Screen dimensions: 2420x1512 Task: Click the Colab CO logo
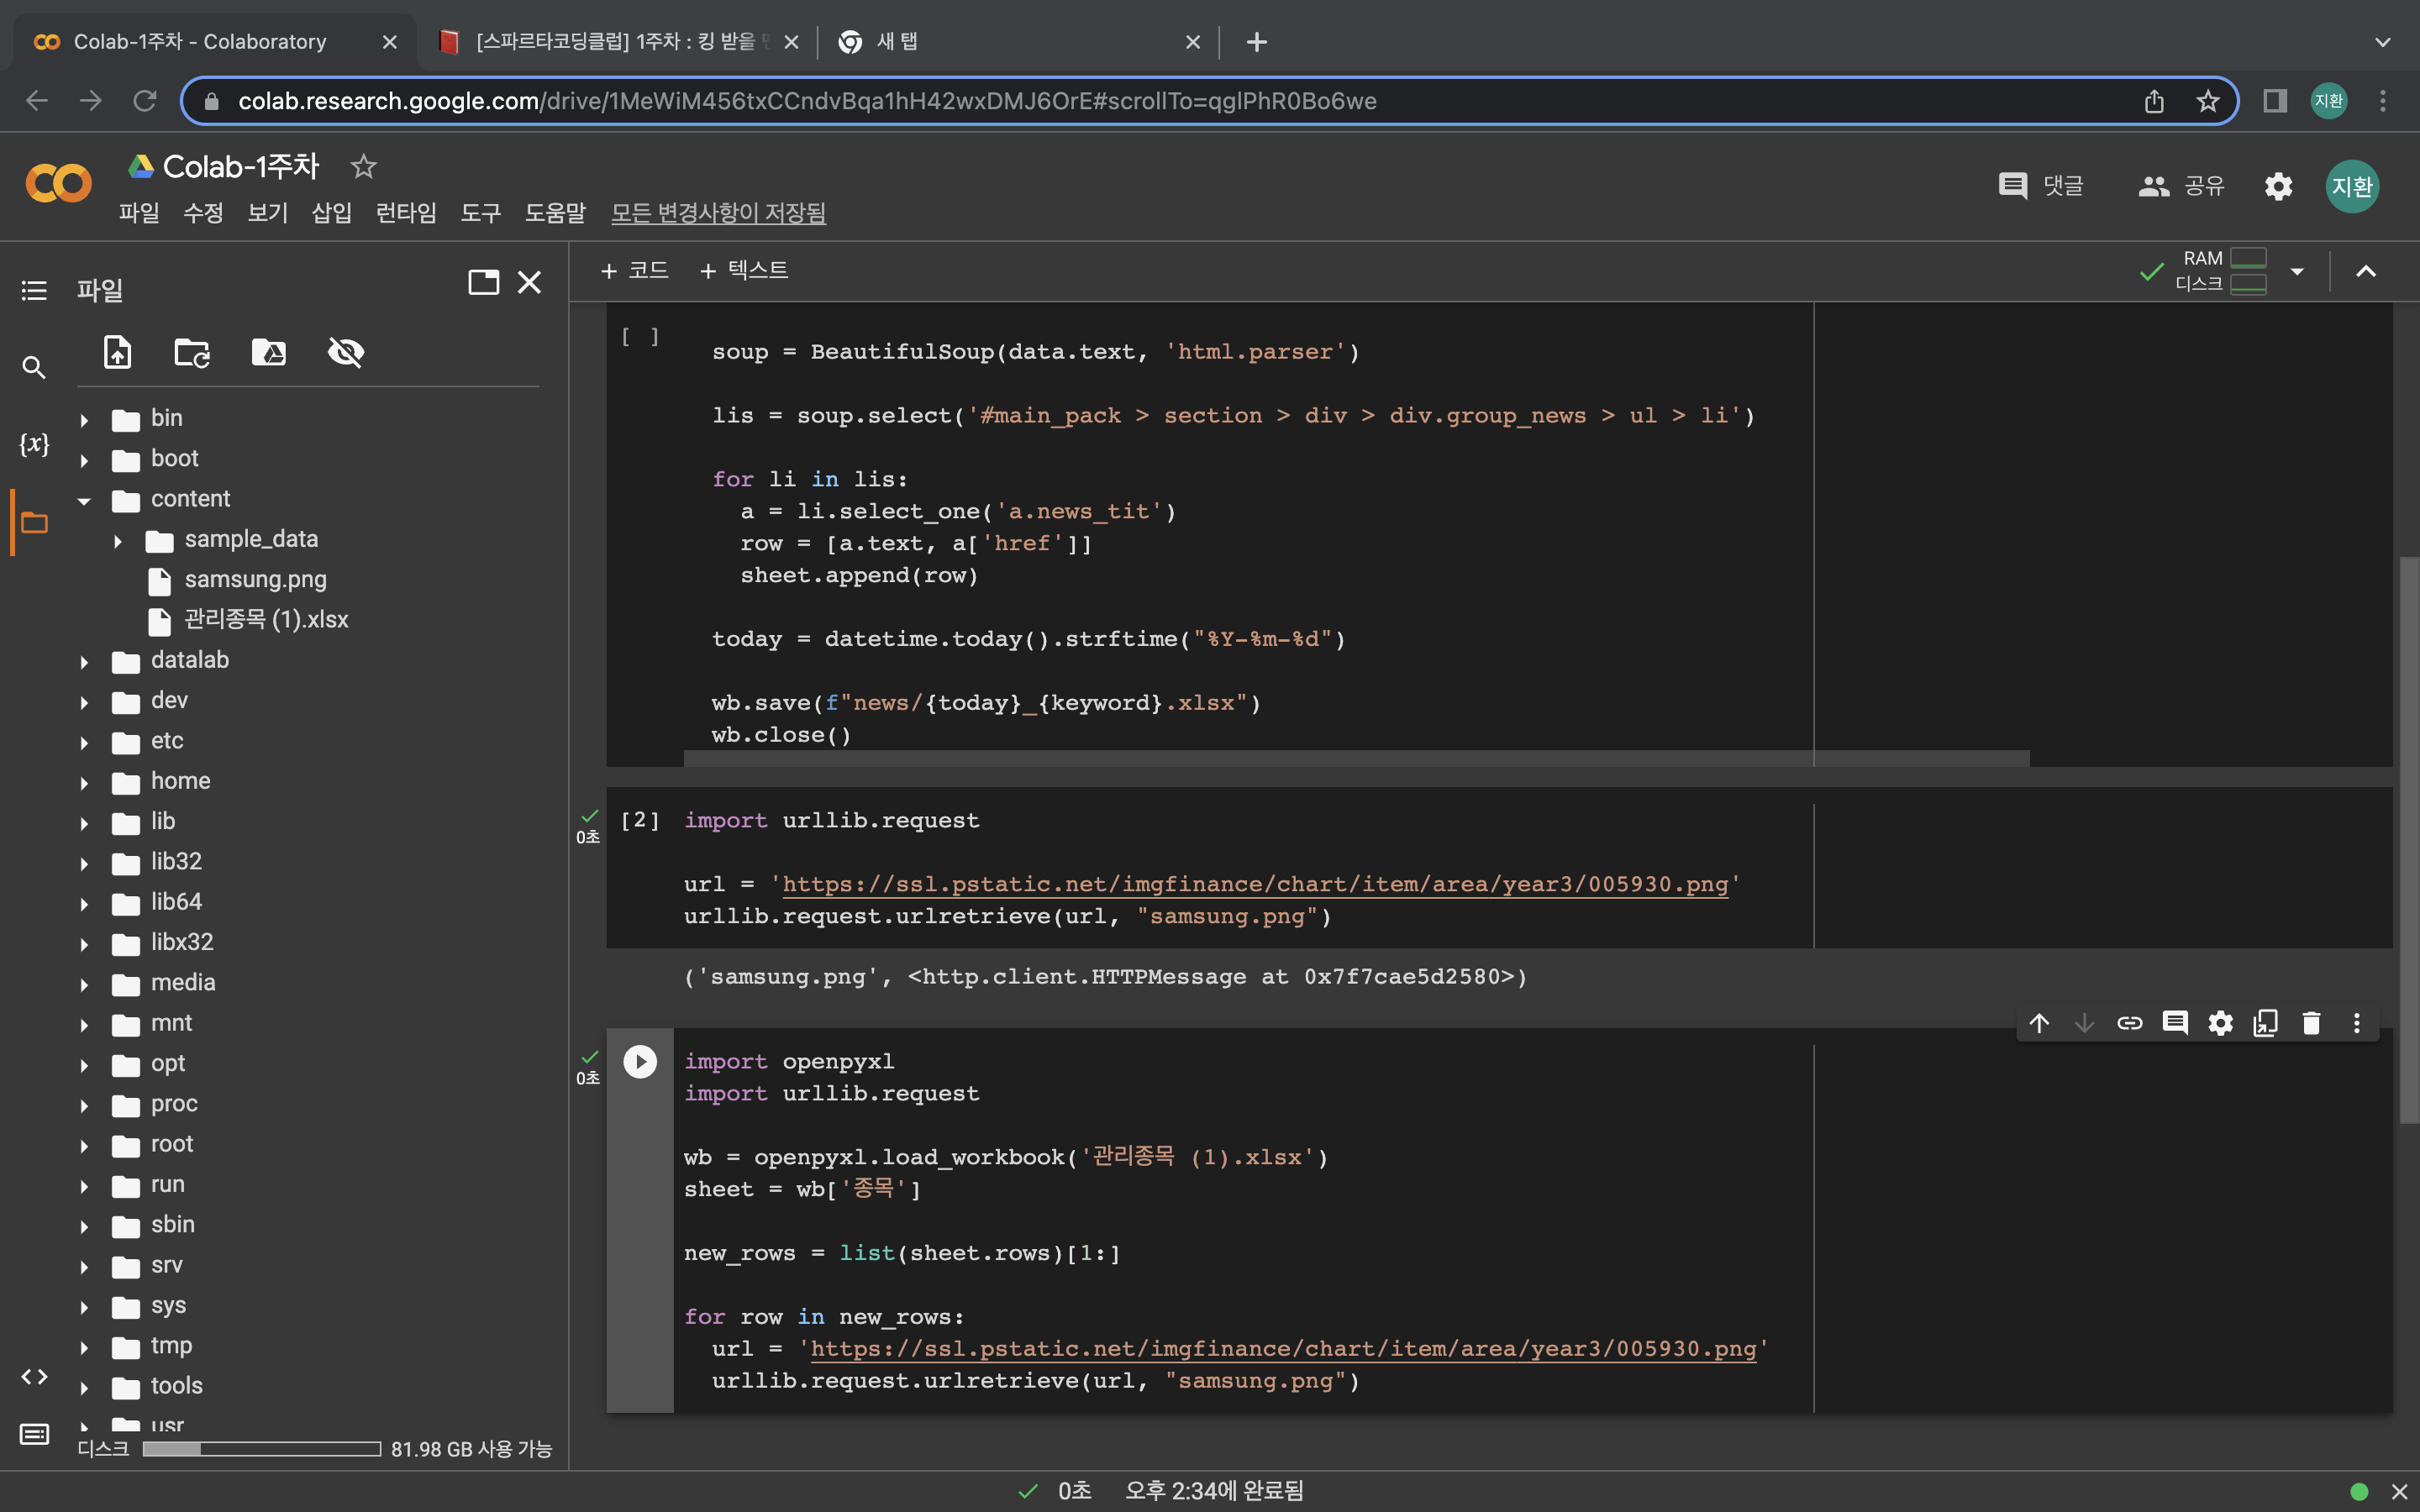(58, 183)
